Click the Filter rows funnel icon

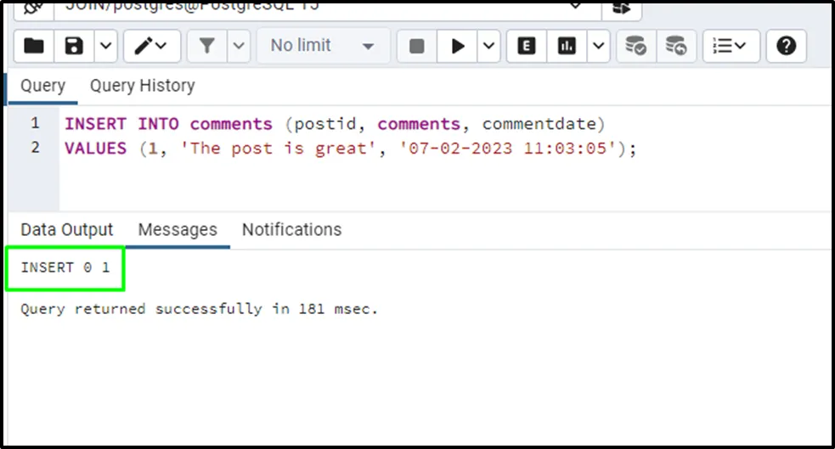(x=206, y=46)
